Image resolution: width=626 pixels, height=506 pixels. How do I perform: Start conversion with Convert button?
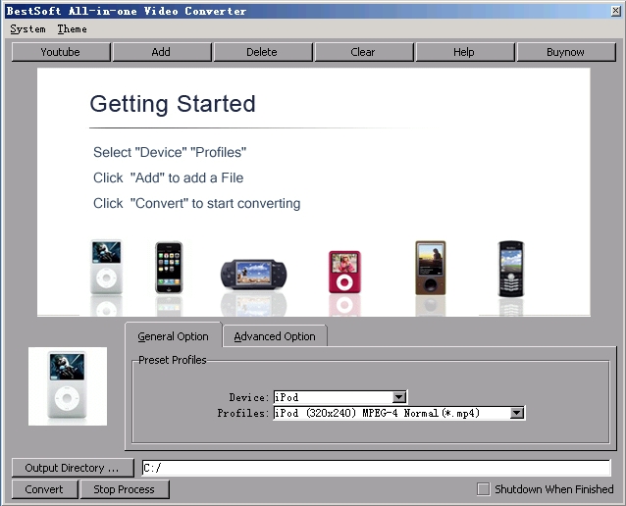pyautogui.click(x=44, y=489)
